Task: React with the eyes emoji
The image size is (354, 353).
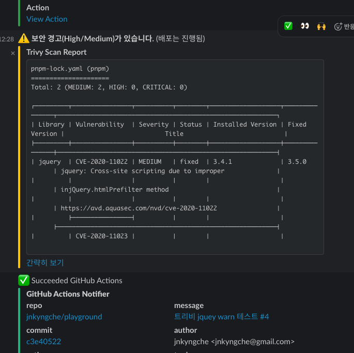Action: [x=305, y=26]
